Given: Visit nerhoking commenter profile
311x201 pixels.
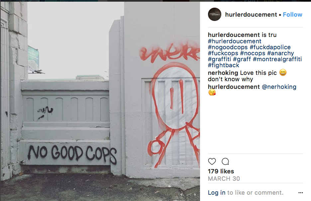Looking at the screenshot, I should point(223,73).
